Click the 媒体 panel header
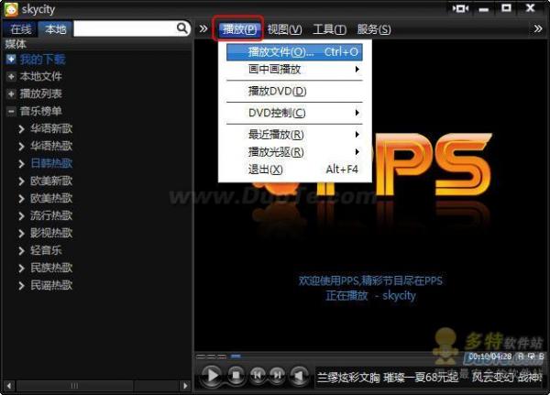 tap(16, 44)
